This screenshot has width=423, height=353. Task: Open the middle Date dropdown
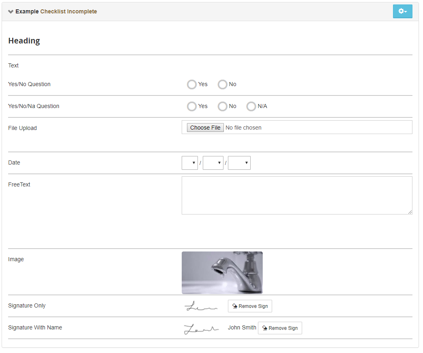(213, 163)
